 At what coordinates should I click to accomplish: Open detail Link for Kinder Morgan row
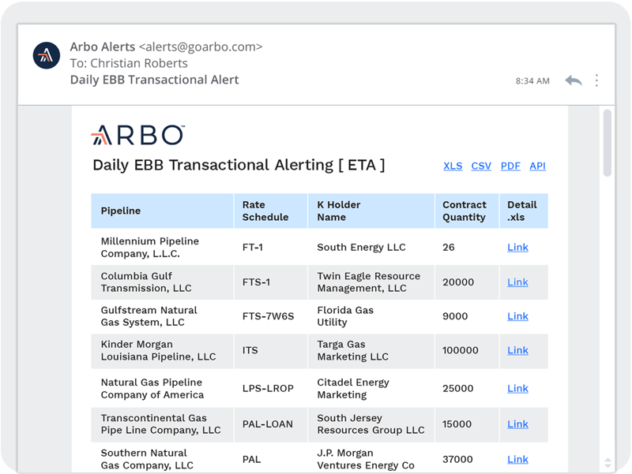[517, 350]
